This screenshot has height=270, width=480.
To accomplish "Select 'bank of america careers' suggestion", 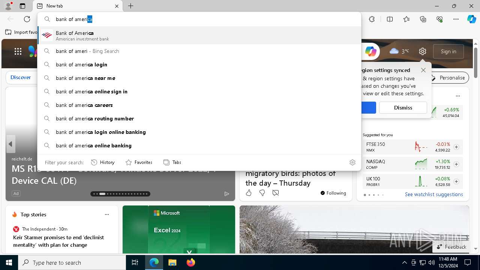I will coord(199,105).
